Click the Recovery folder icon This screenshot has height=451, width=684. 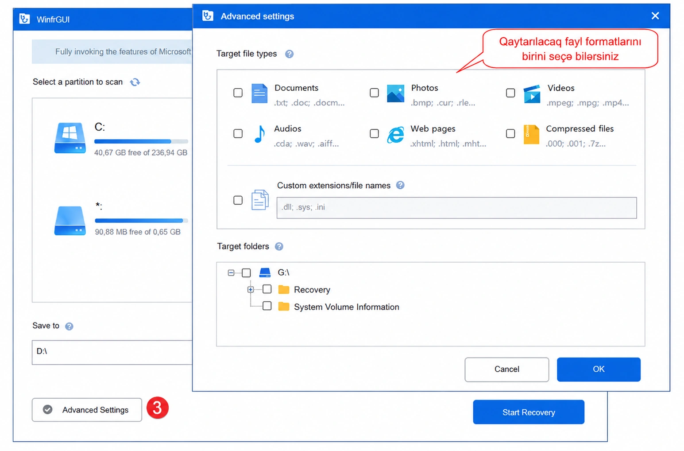point(284,290)
